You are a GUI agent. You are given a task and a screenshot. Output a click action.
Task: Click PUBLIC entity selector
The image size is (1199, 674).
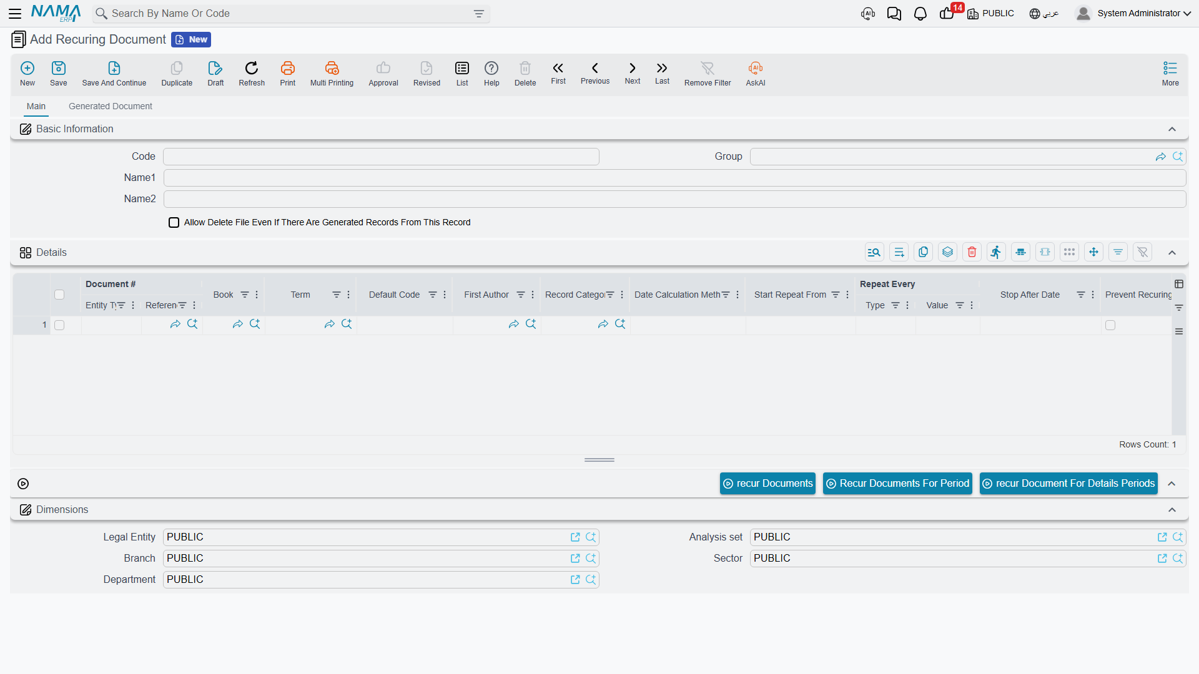tap(991, 13)
